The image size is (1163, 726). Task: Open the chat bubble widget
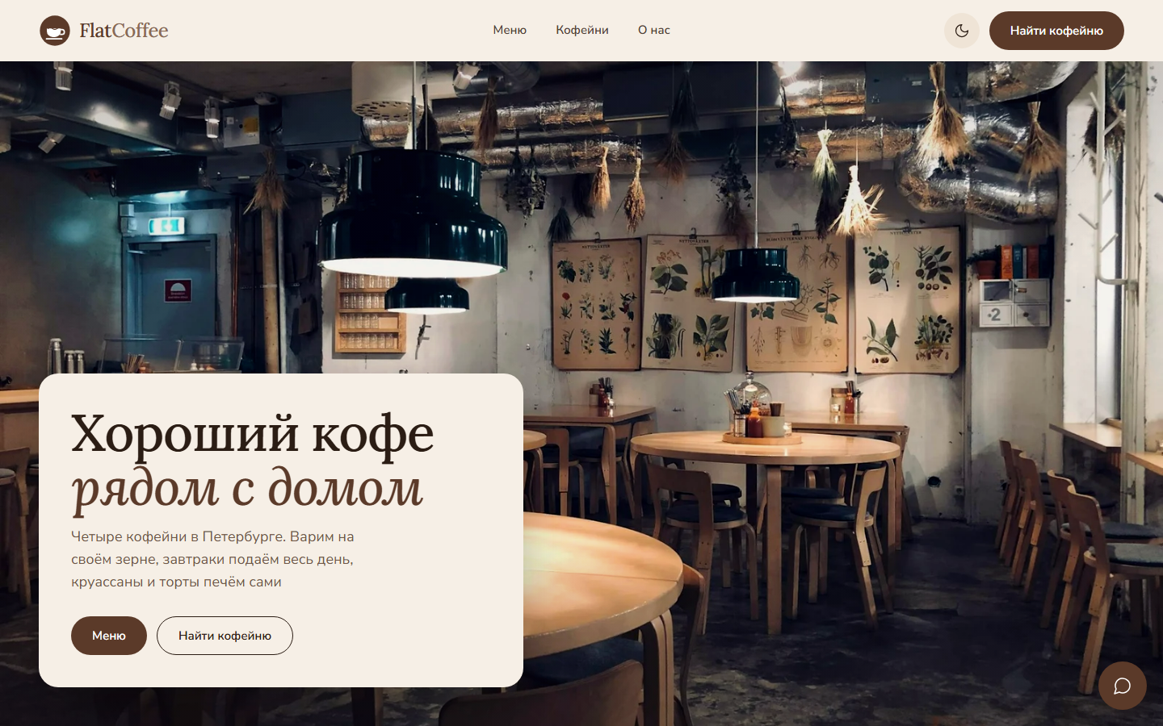1123,686
